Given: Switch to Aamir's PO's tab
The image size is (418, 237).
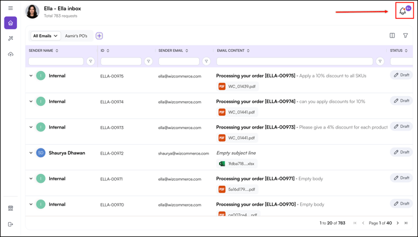Looking at the screenshot, I should (x=76, y=36).
